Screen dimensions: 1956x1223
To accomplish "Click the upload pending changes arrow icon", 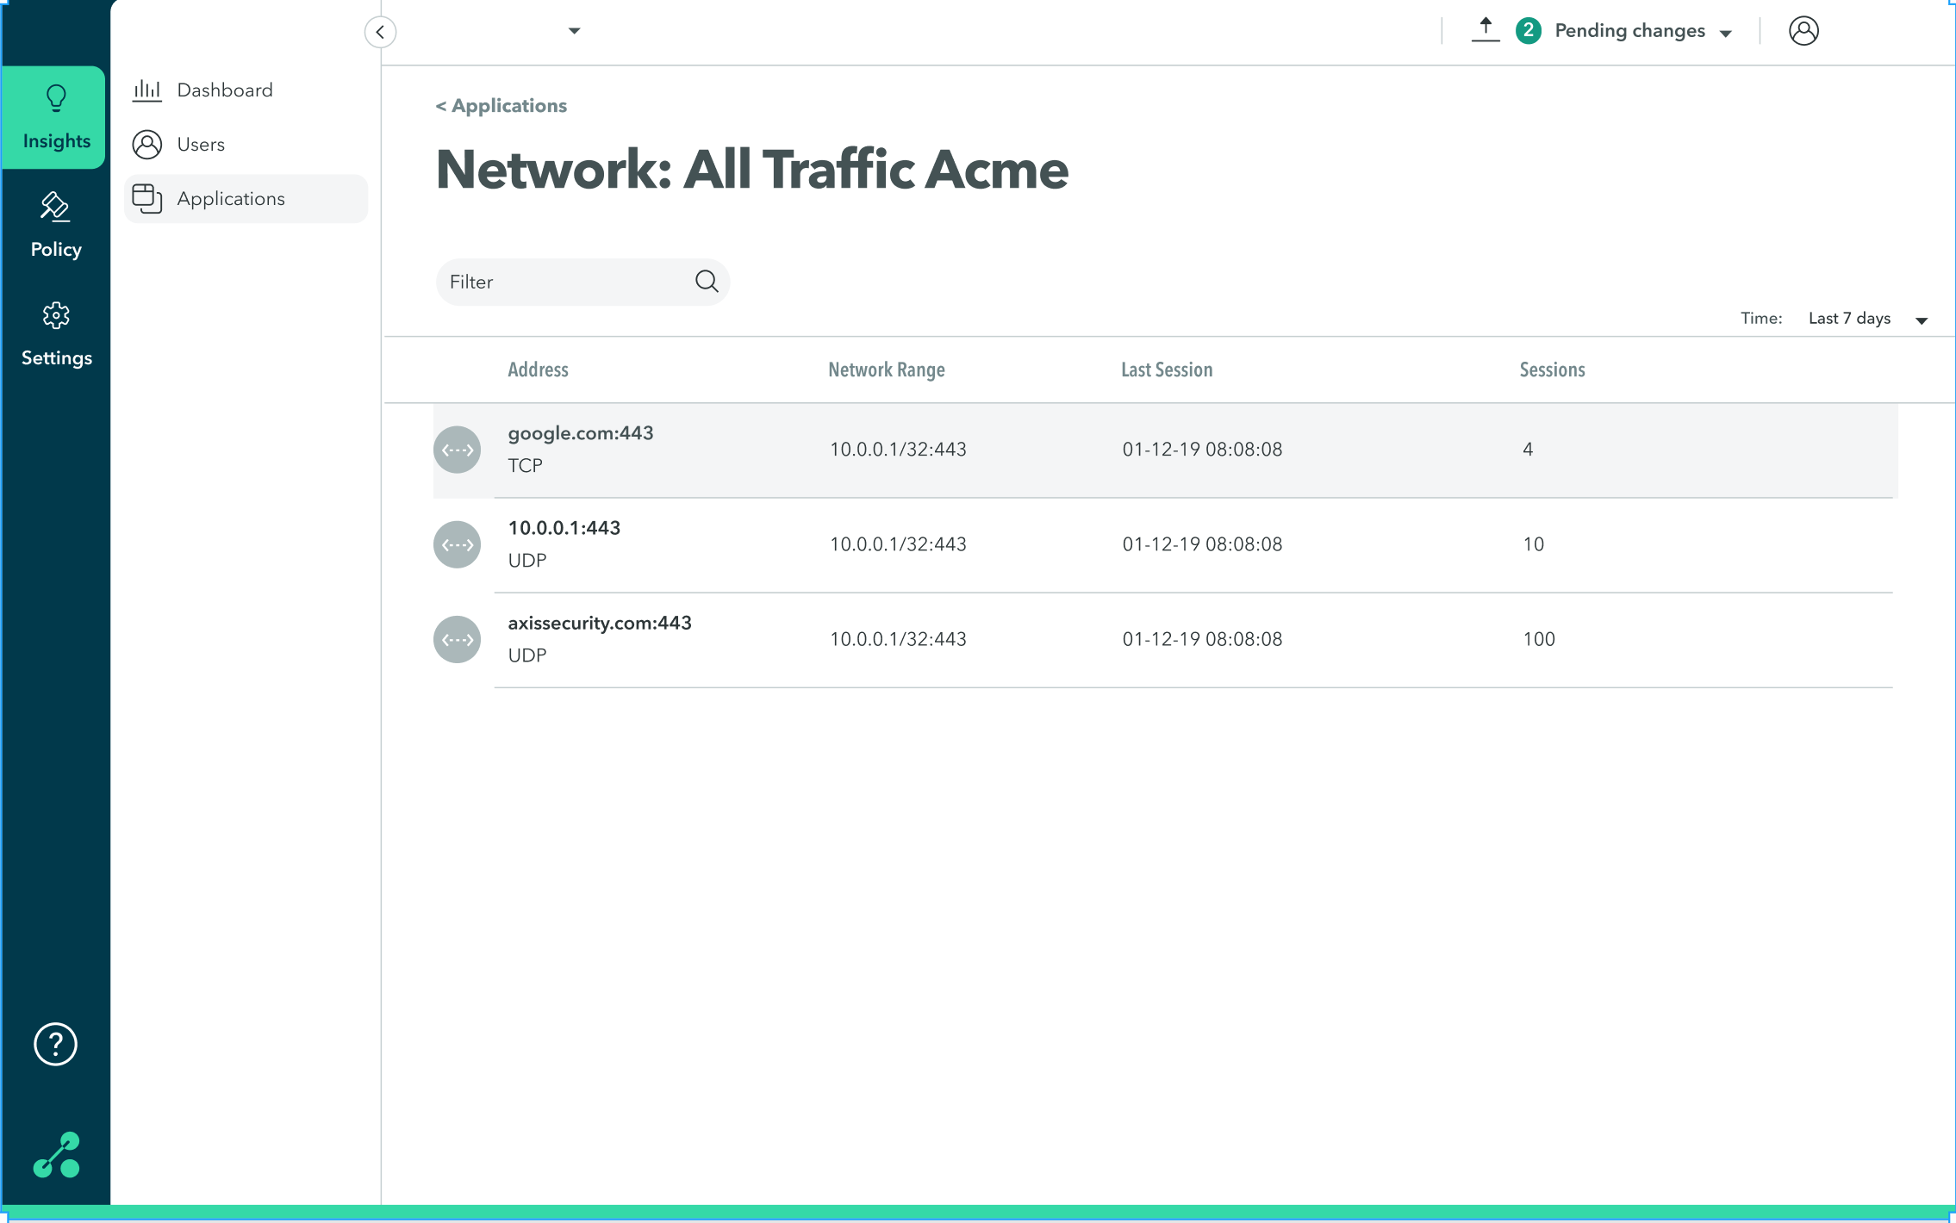I will [1485, 30].
